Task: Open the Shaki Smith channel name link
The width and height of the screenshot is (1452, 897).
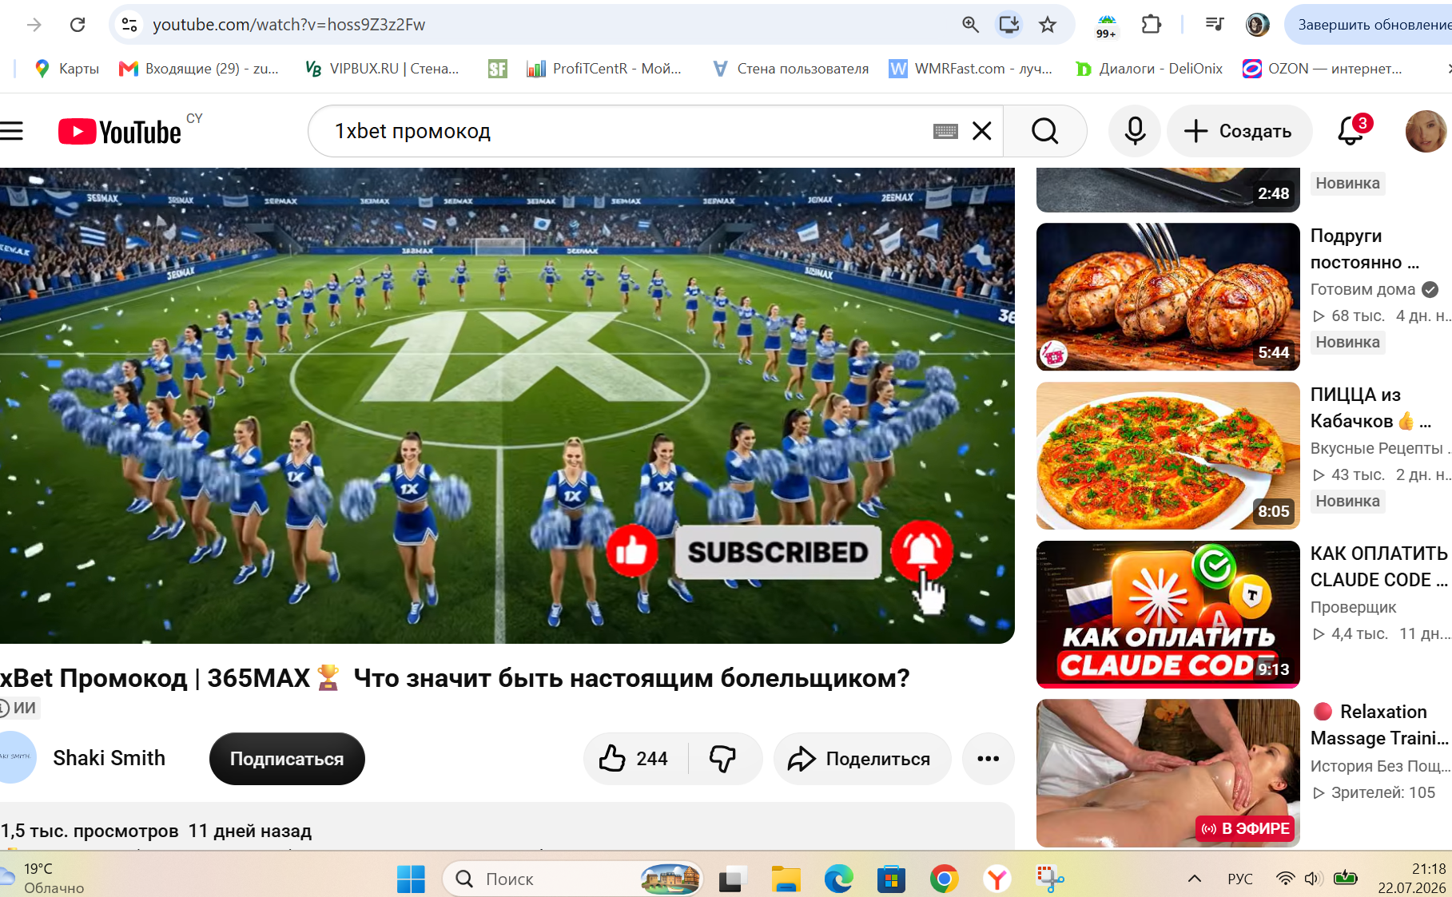Action: pos(109,758)
